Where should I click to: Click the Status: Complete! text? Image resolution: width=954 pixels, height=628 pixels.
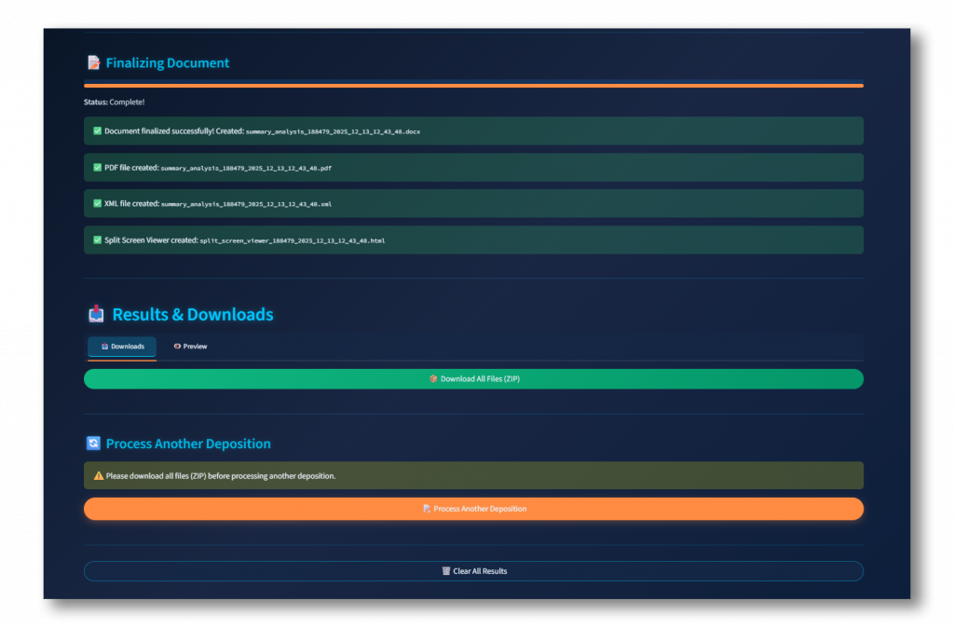click(x=114, y=102)
